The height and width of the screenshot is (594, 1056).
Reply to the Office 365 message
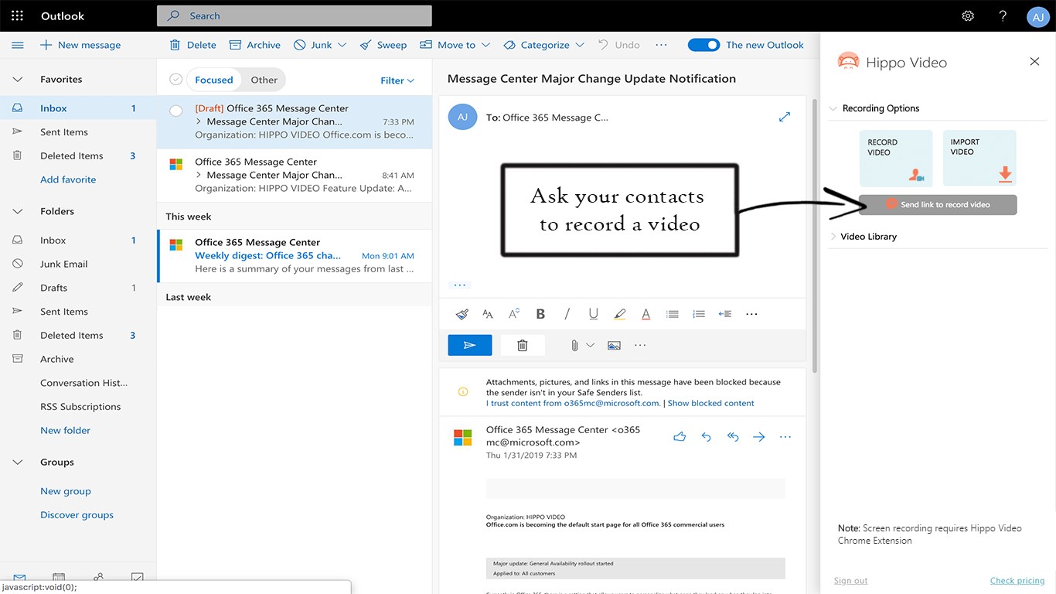(x=706, y=437)
